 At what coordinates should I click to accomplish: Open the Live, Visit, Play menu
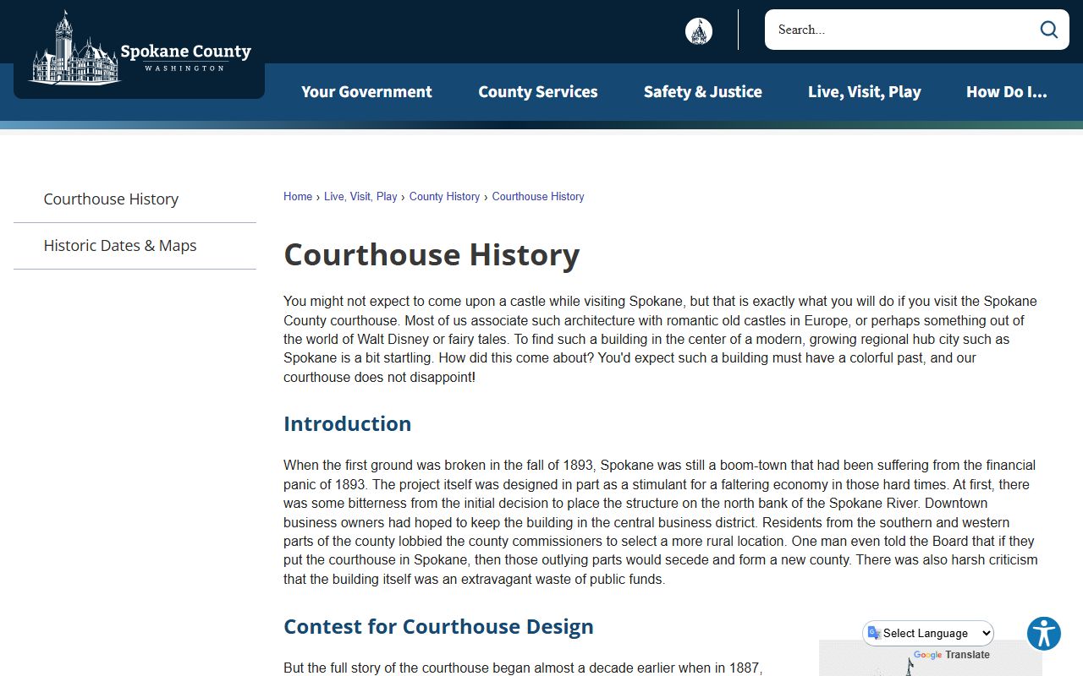pos(865,92)
